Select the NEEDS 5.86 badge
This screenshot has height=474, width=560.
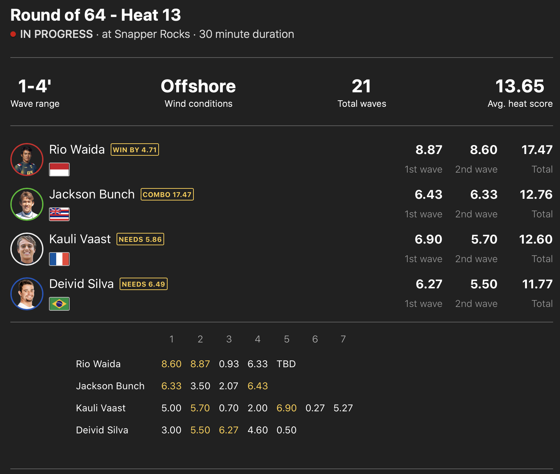(140, 239)
